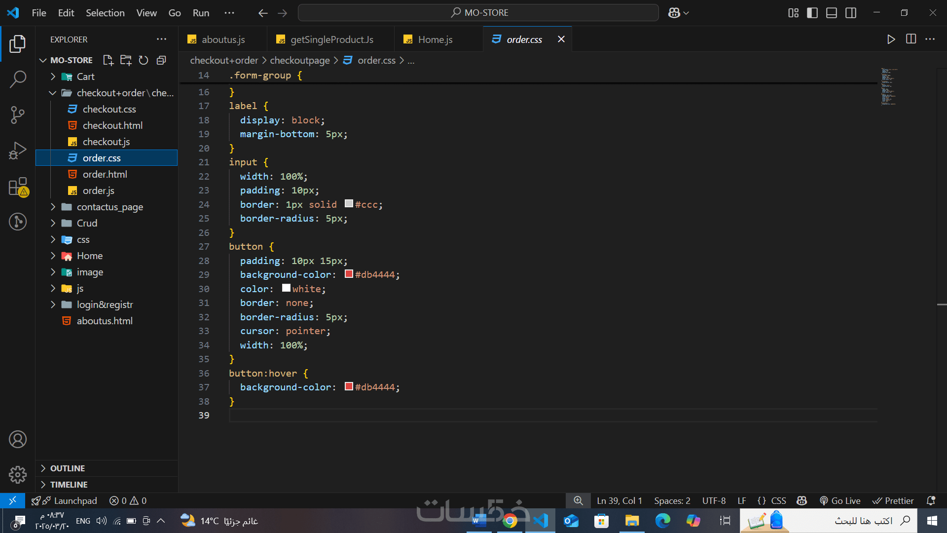Screen dimensions: 947x533
Task: Toggle the bottom panel visibility
Action: 832,13
